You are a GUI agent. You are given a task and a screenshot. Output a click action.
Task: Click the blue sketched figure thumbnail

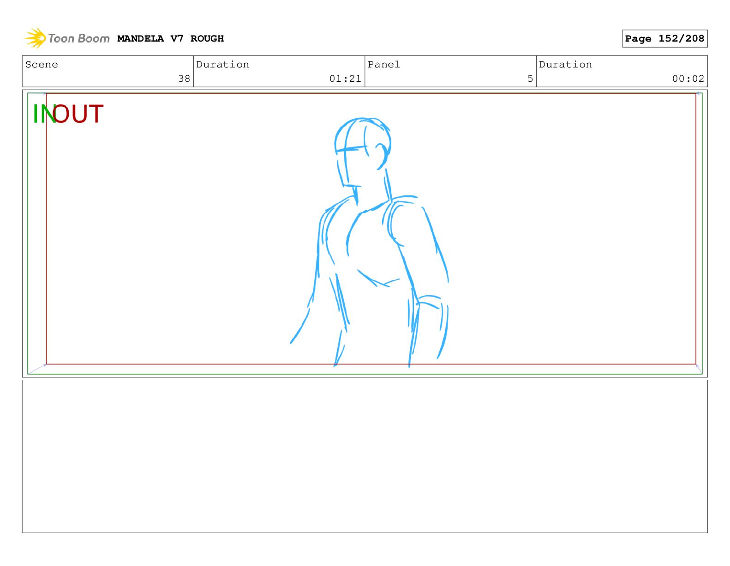point(370,242)
